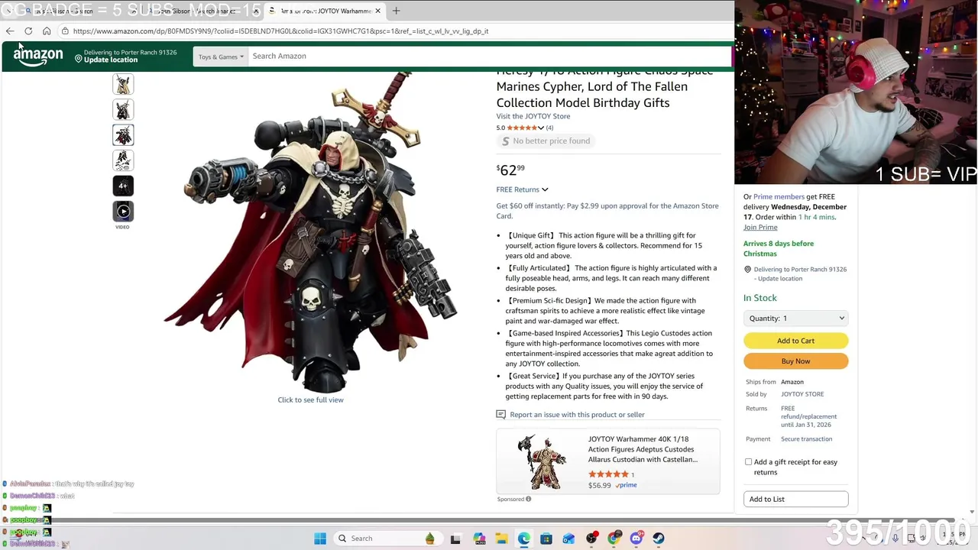This screenshot has width=978, height=550.
Task: Update location in the delivery box
Action: (x=779, y=278)
